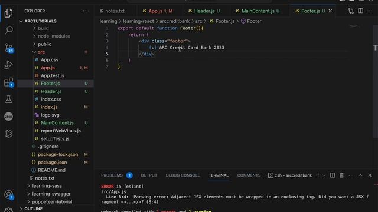This screenshot has width=378, height=212.
Task: Switch to Header.js editor tab
Action: tap(204, 11)
